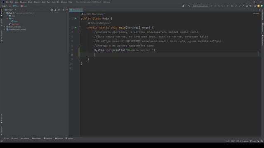The image size is (264, 148).
Task: Toggle tool window bars icon in bottom-left corner
Action: [2, 141]
